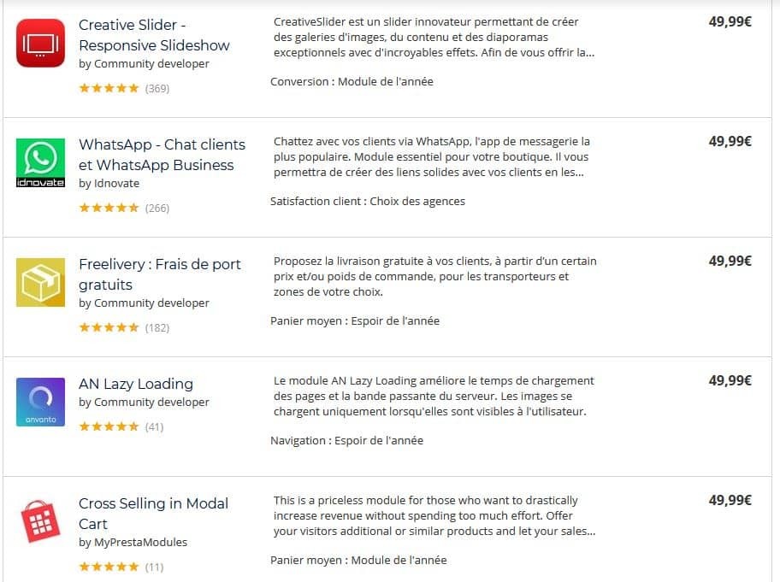Click the red Creative Slider module icon
780x582 pixels.
[40, 43]
